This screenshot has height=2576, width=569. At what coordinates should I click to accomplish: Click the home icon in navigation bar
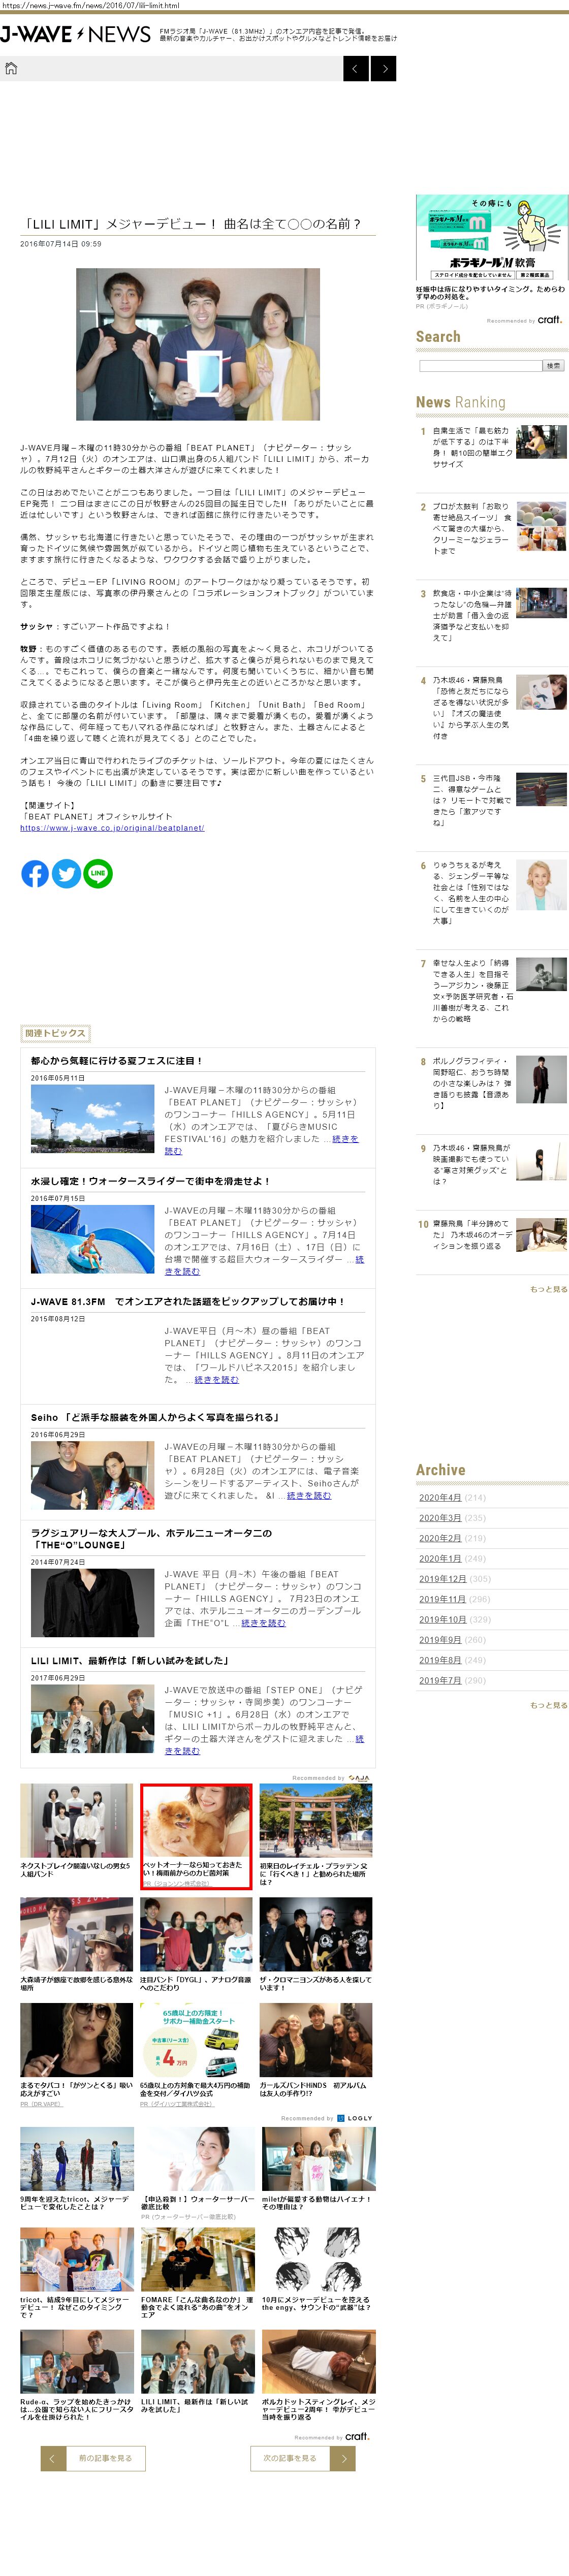(x=11, y=68)
